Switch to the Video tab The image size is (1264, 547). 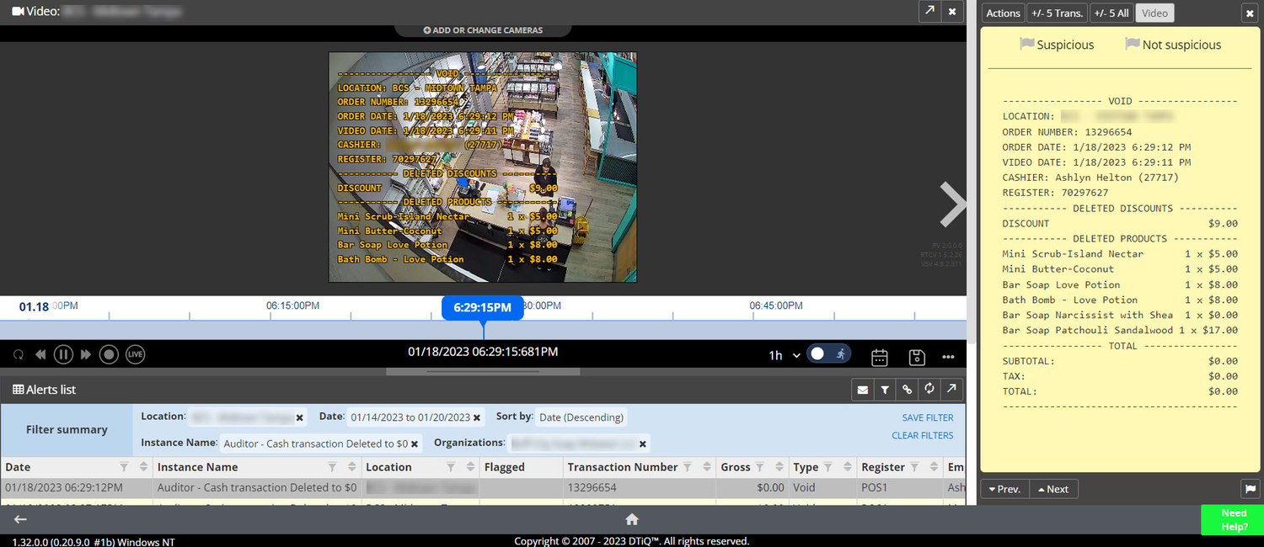pos(1154,13)
